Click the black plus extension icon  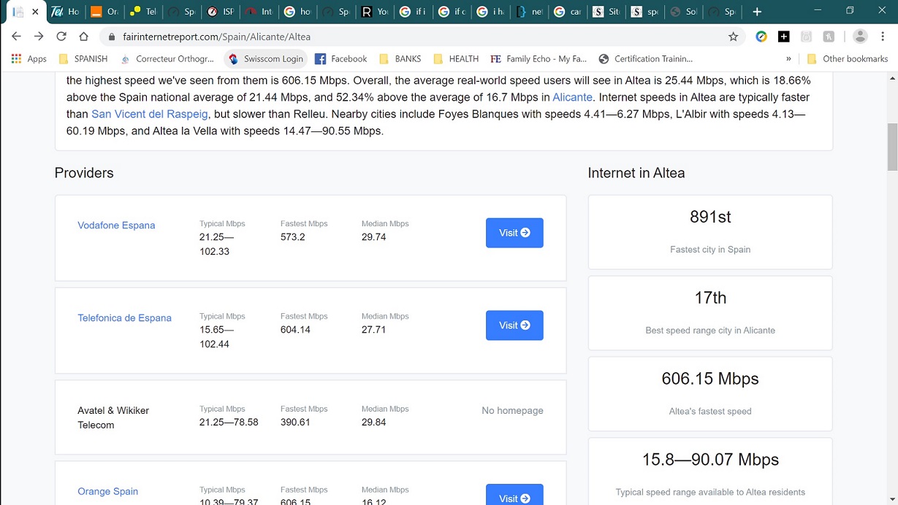(x=784, y=36)
